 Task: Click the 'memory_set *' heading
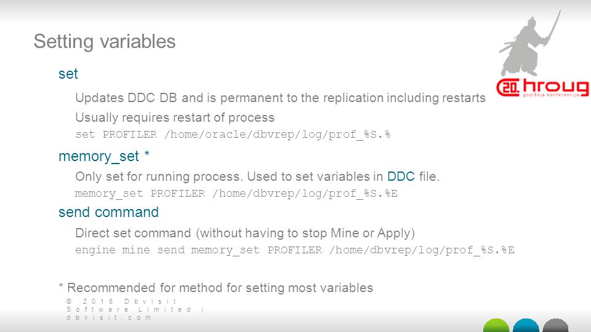pyautogui.click(x=104, y=156)
